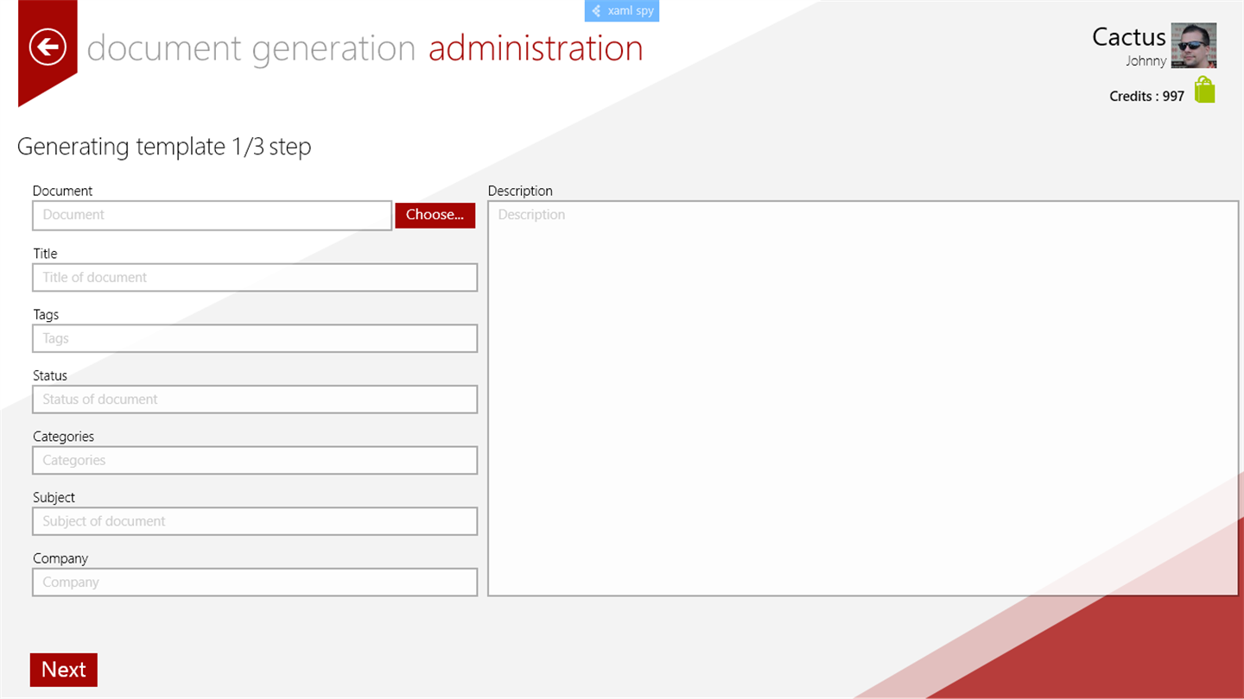Viewport: 1244px width, 699px height.
Task: Focus the Document path input field
Action: (213, 215)
